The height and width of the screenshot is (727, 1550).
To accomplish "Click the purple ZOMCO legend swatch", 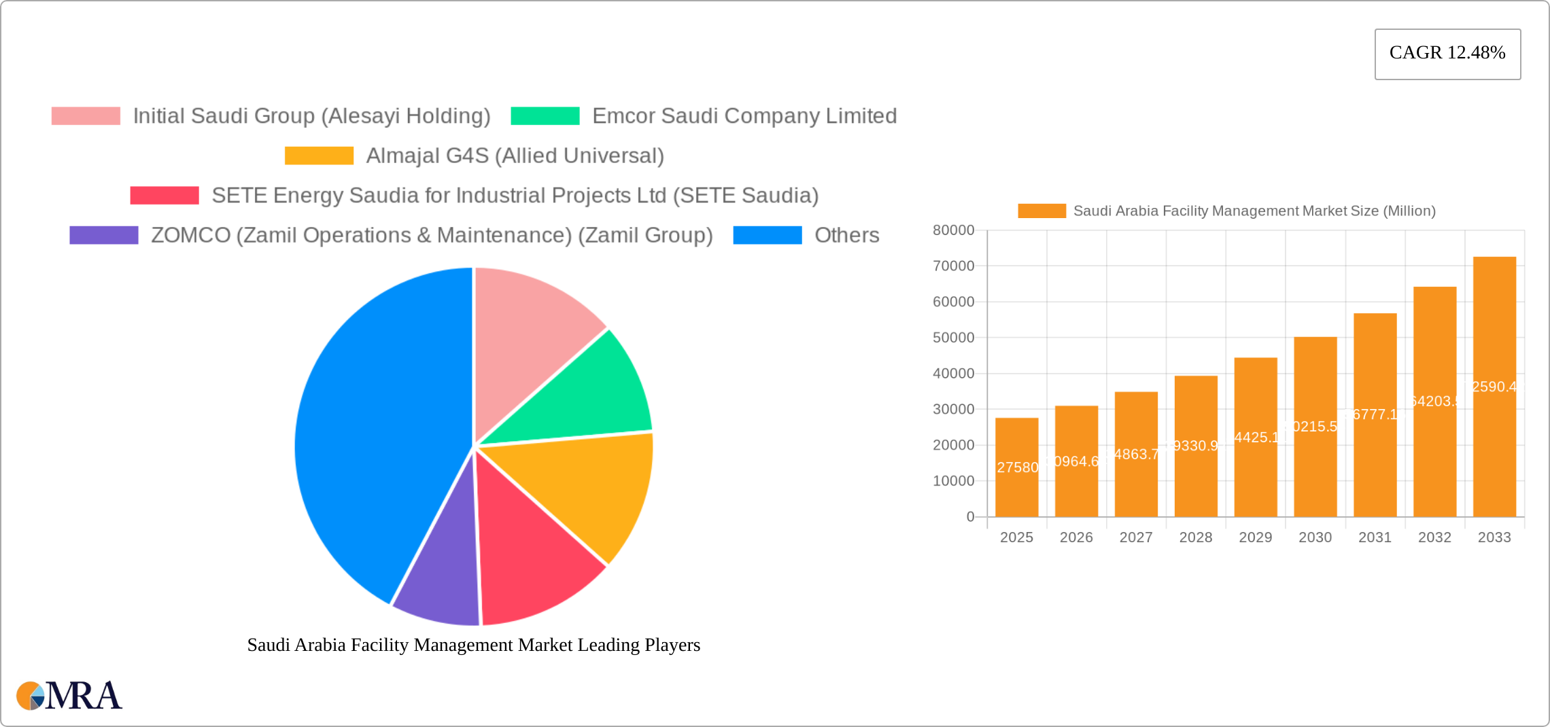I will pyautogui.click(x=103, y=235).
